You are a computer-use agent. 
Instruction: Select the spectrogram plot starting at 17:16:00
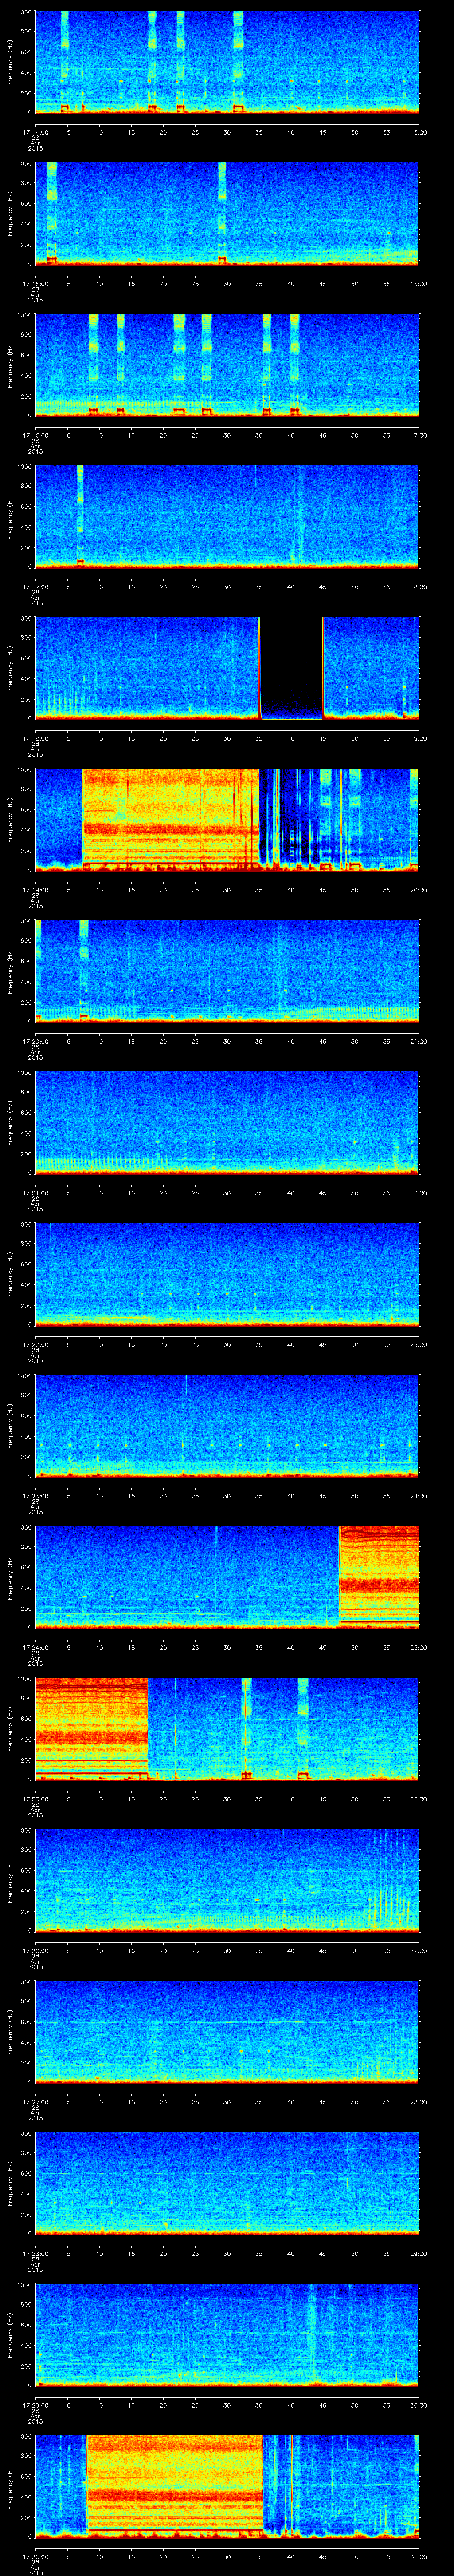[x=227, y=365]
